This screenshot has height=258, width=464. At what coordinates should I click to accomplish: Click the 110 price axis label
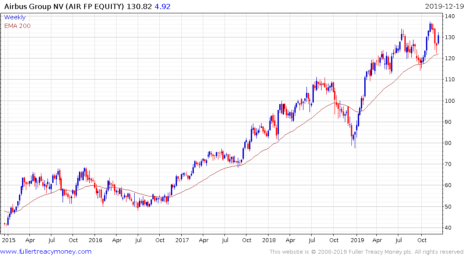point(450,80)
